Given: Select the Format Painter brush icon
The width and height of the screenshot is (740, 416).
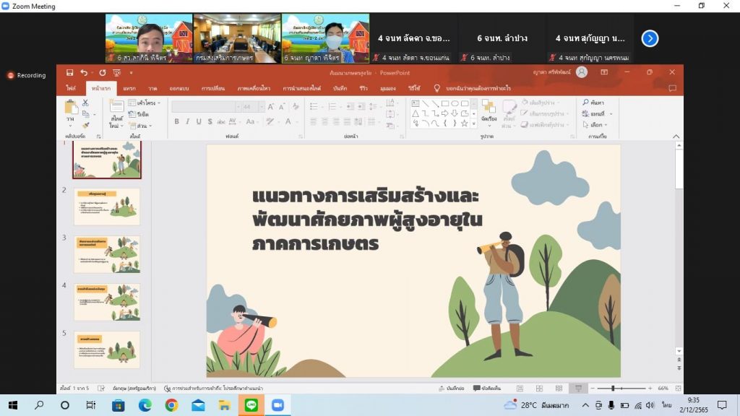Looking at the screenshot, I should (x=85, y=124).
